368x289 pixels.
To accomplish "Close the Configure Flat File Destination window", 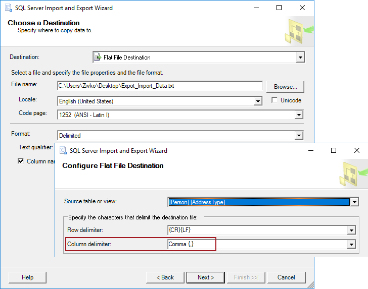I will point(356,150).
